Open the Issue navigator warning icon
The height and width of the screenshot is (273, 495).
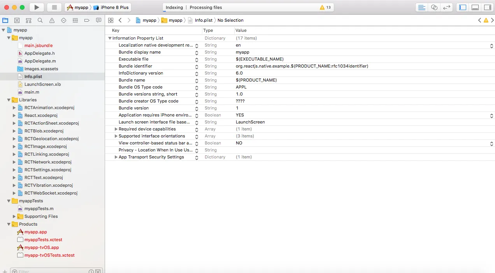[52, 20]
